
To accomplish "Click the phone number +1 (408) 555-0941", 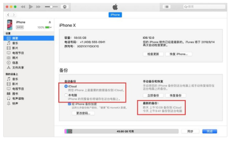I will point(92,42).
